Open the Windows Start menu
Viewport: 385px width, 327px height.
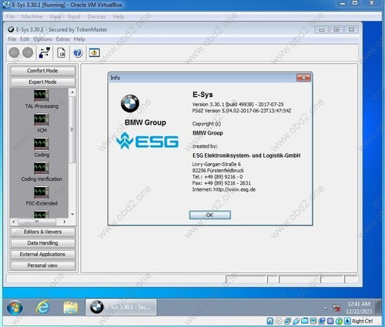15,307
